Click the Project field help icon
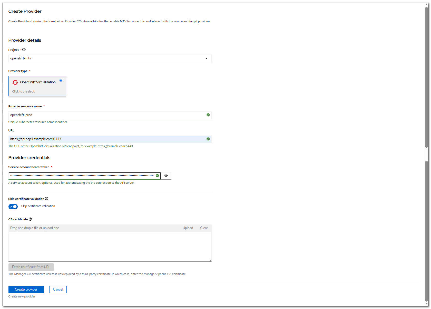431x309 pixels. click(24, 50)
